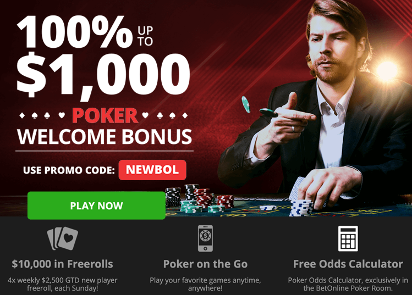Click the leftmost diamond suit symbol
The width and height of the screenshot is (412, 295).
(23, 115)
